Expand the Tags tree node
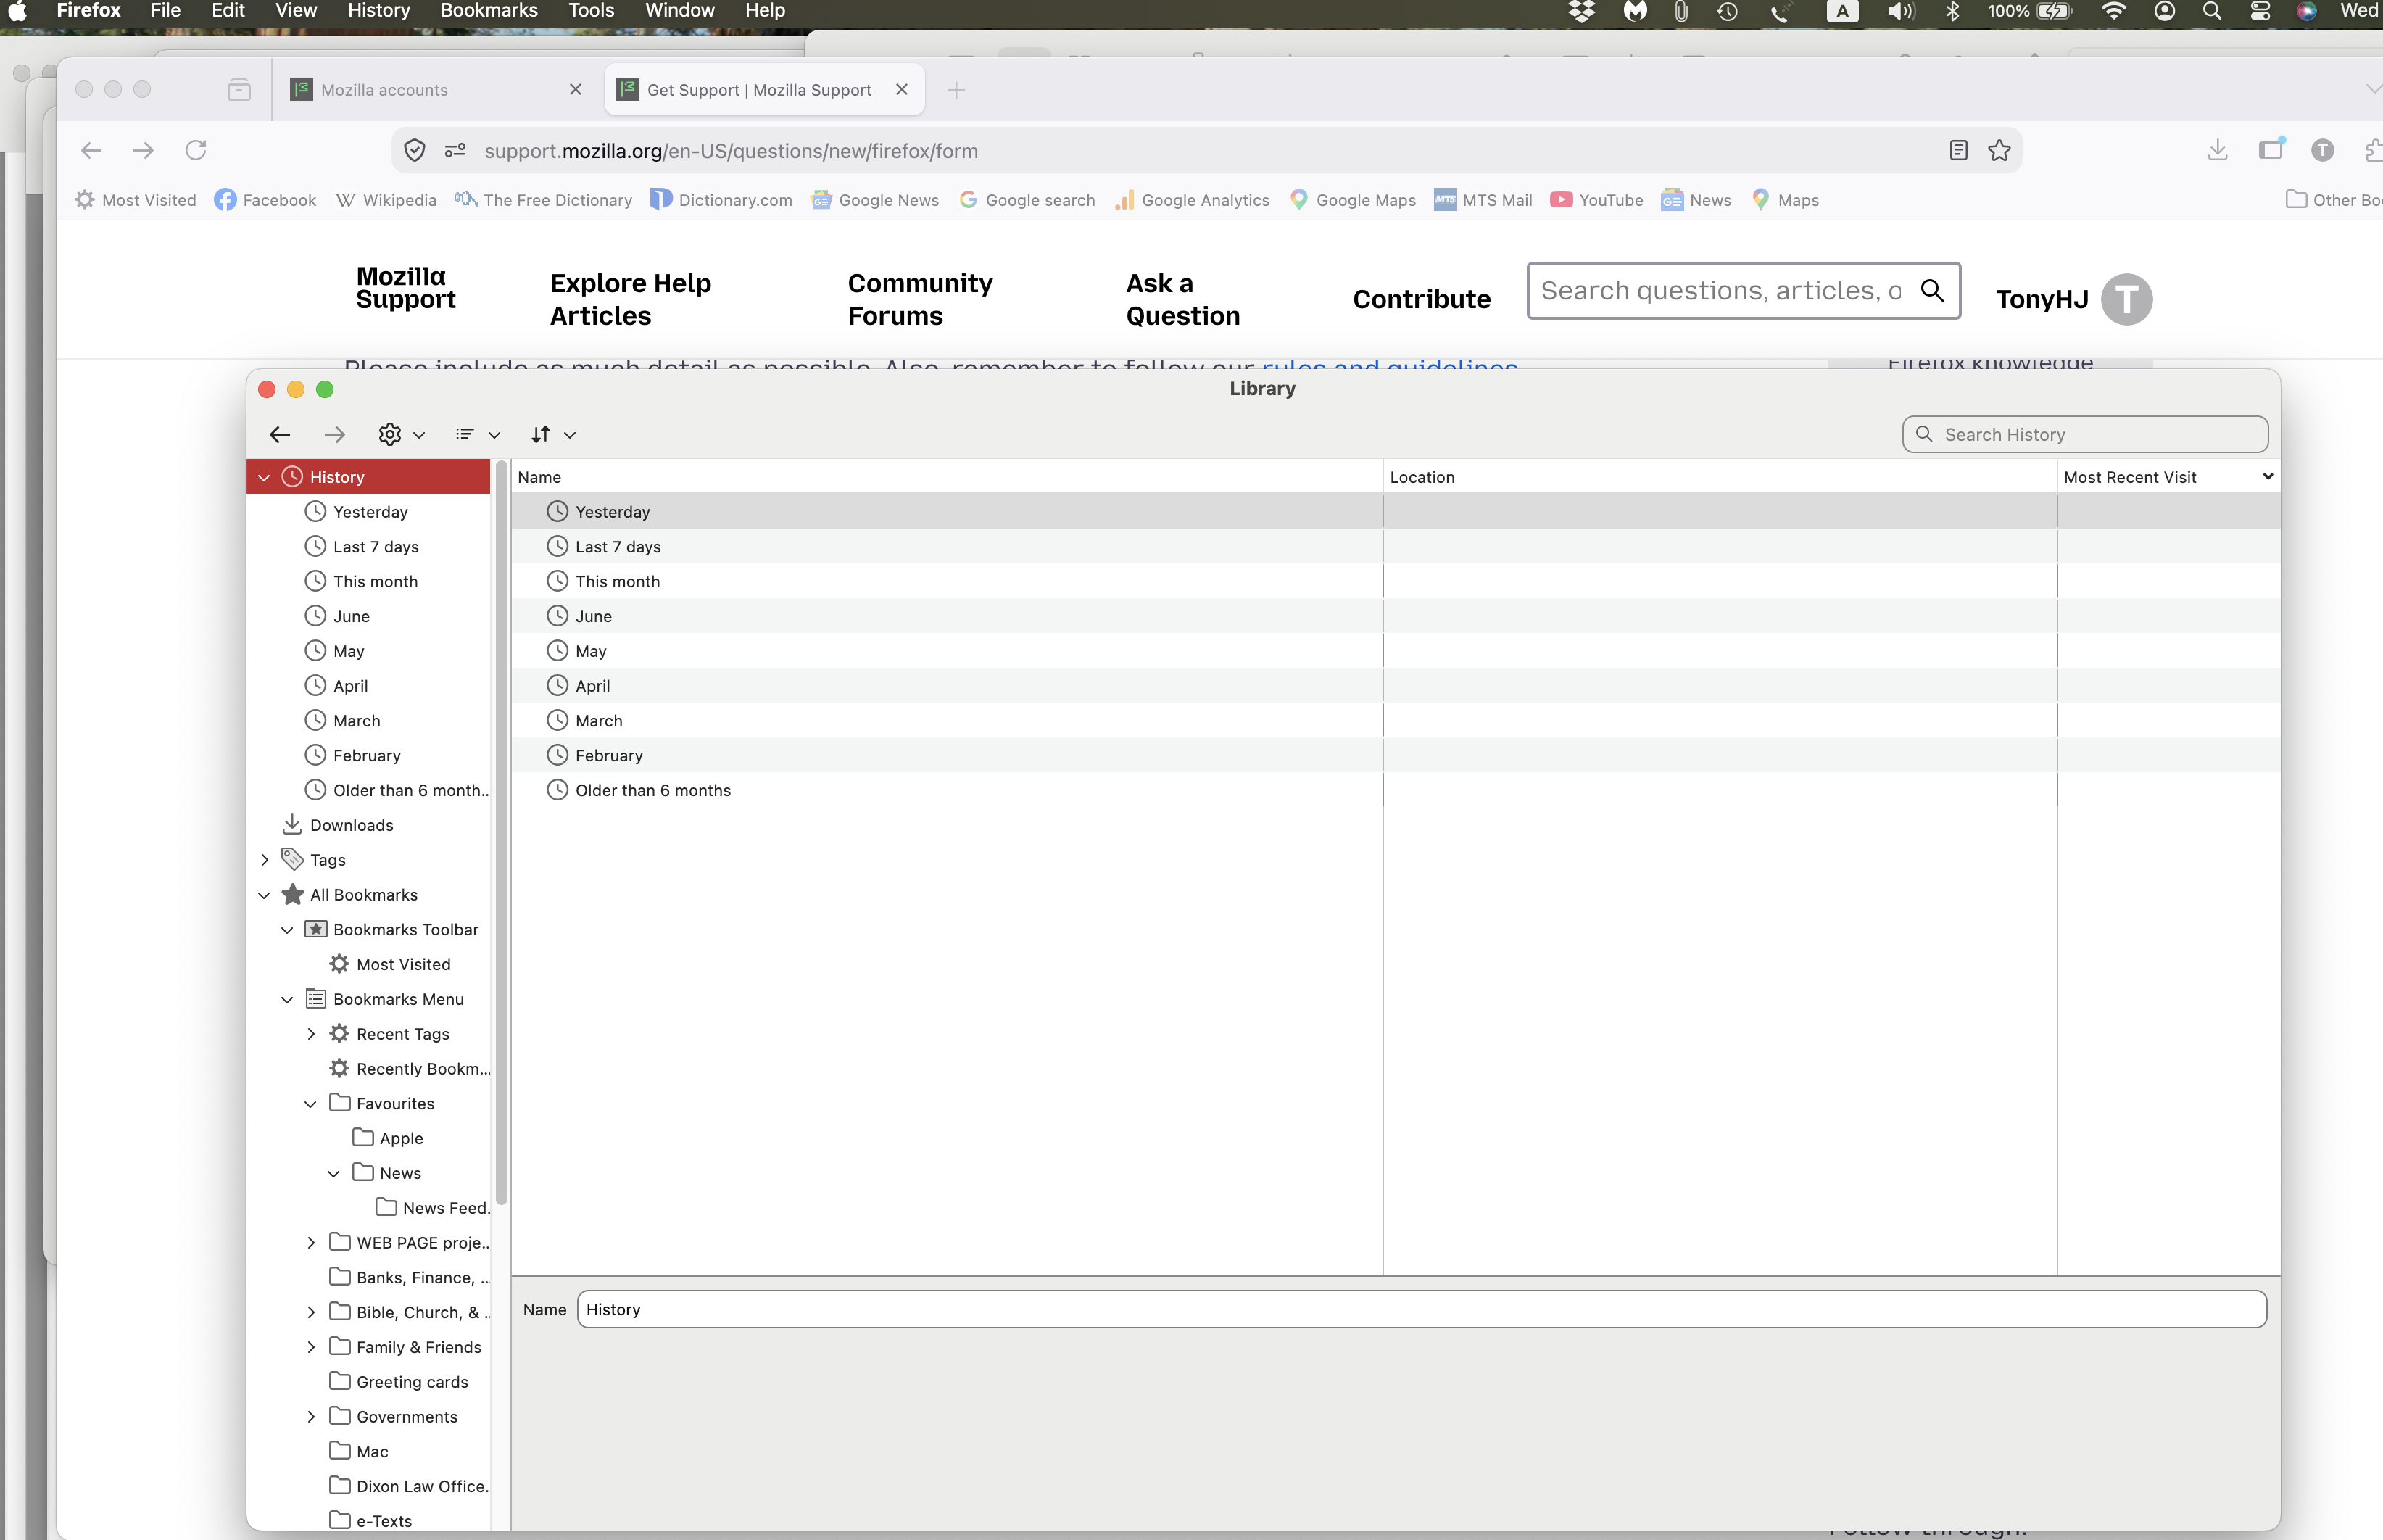 [264, 860]
